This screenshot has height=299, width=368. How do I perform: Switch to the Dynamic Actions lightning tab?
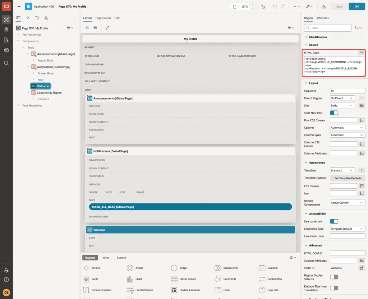[27, 18]
